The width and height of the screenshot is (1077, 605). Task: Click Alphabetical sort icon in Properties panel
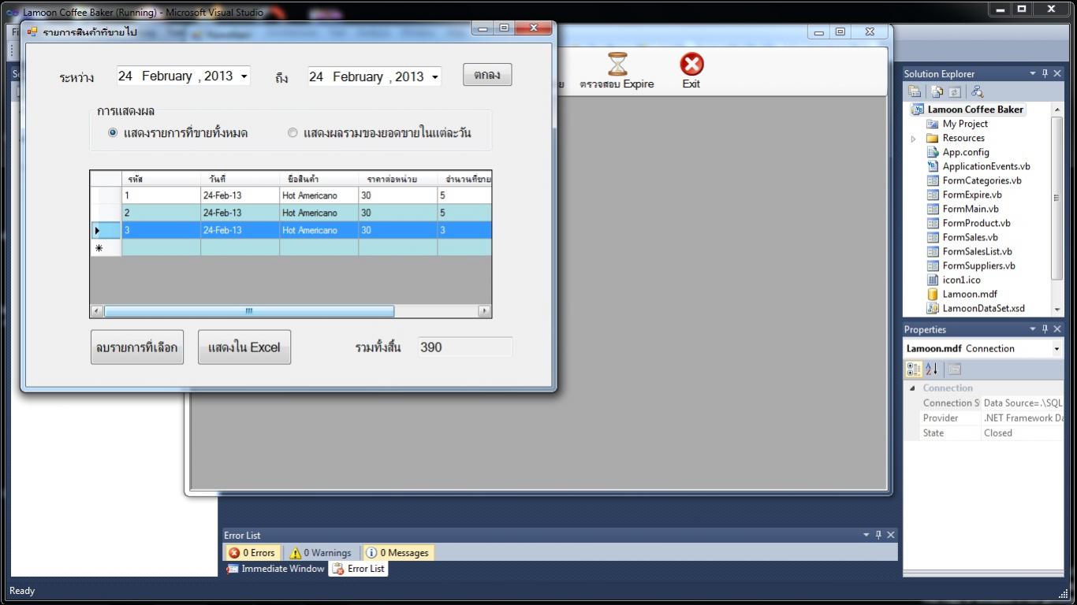pyautogui.click(x=931, y=369)
